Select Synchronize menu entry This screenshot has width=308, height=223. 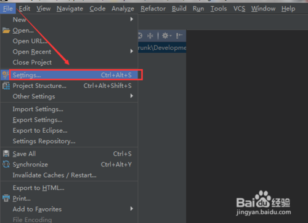(69, 165)
